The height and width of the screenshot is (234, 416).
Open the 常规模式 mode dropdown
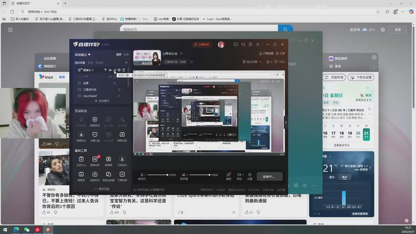(x=83, y=55)
